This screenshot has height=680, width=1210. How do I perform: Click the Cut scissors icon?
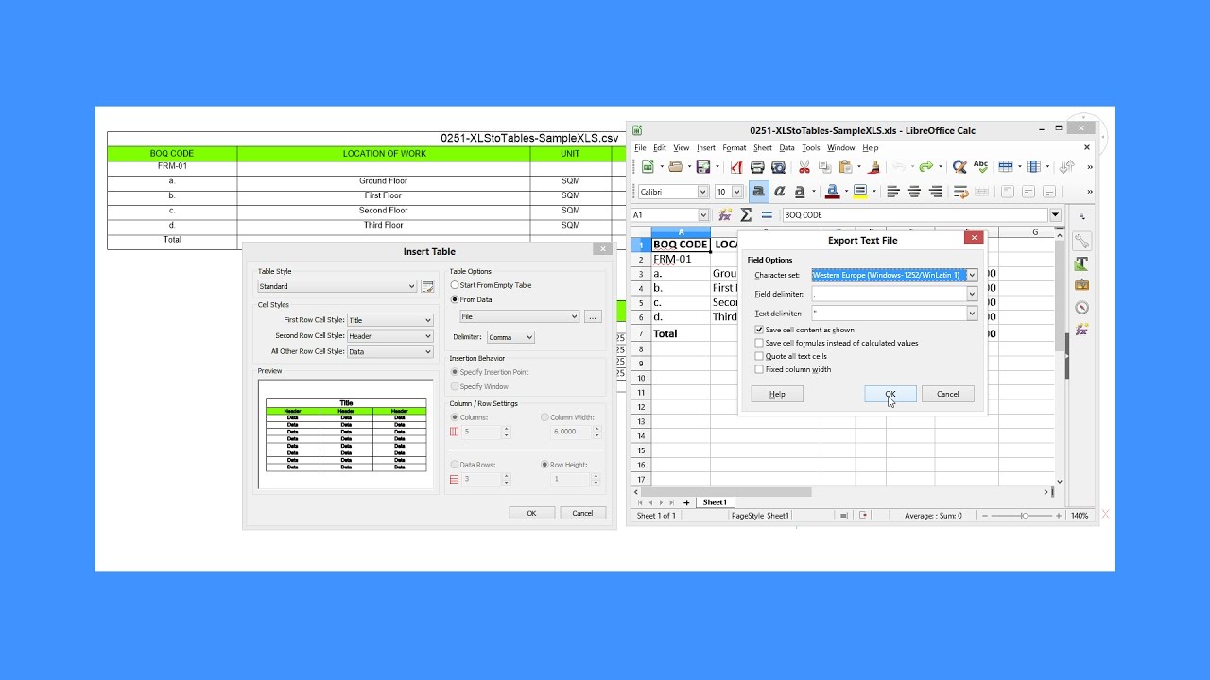pos(804,167)
